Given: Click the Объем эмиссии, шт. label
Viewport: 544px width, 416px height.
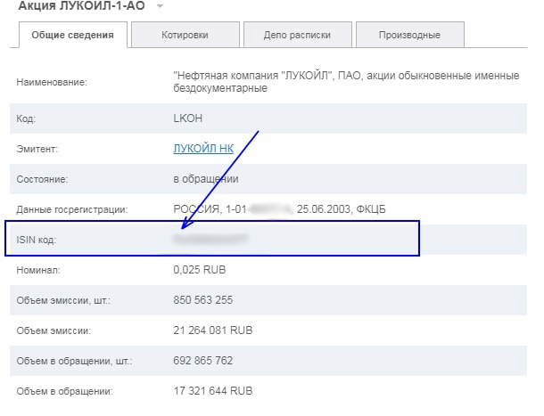Looking at the screenshot, I should pyautogui.click(x=63, y=300).
